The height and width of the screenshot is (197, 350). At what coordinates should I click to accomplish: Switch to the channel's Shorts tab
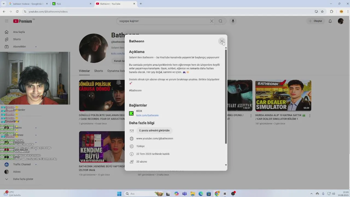[x=98, y=71]
